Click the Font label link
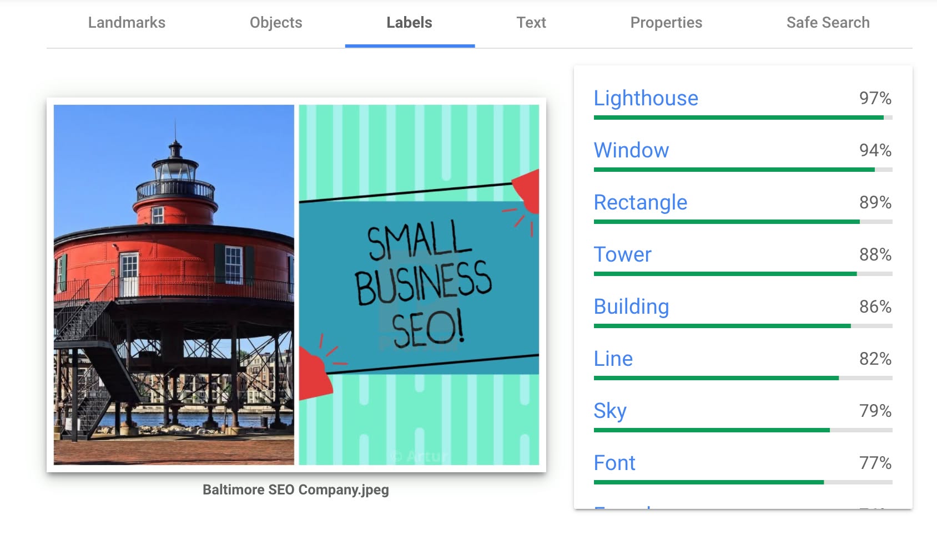 click(614, 463)
